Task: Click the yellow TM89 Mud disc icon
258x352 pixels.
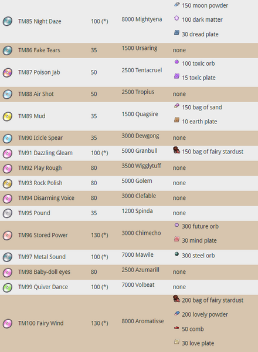Action: [8, 116]
